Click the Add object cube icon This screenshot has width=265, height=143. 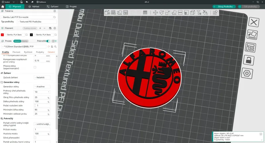pyautogui.click(x=107, y=13)
